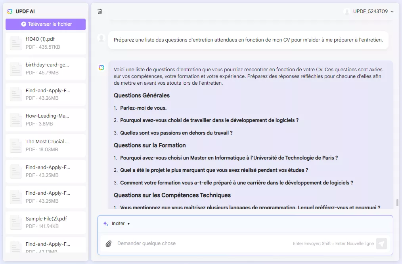402x264 pixels.
Task: Click the AI assistant icon beside the response
Action: (101, 68)
